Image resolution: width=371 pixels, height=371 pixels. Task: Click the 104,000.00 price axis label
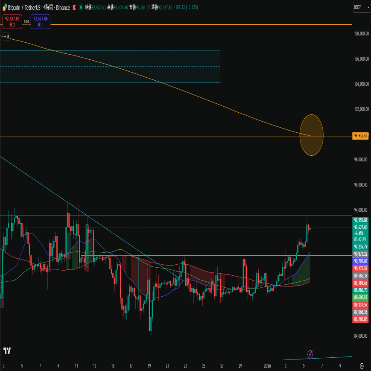(x=361, y=84)
